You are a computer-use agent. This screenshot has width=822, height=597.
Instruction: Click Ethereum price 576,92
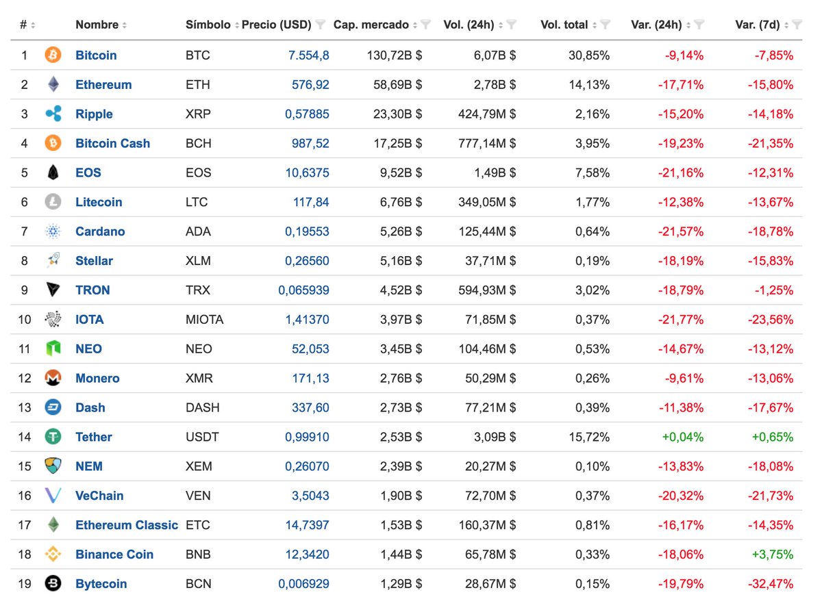[x=311, y=85]
